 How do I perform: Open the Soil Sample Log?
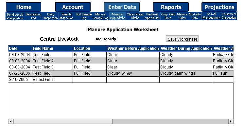84,16
